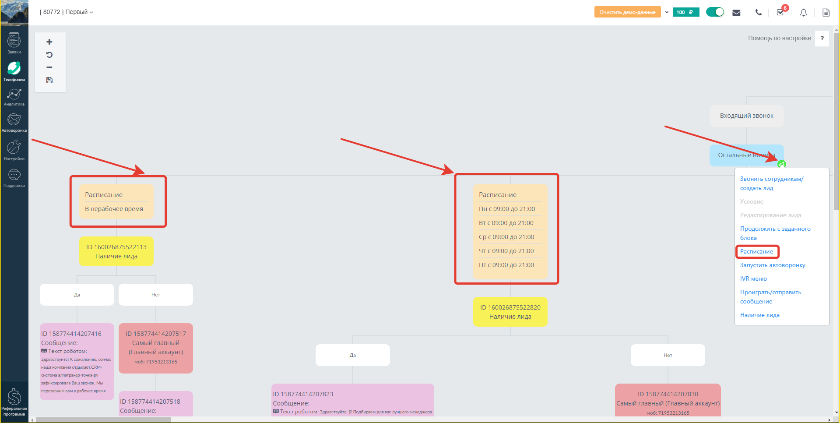Click Да branch under block 160026875522113
The image size is (840, 423).
77,295
